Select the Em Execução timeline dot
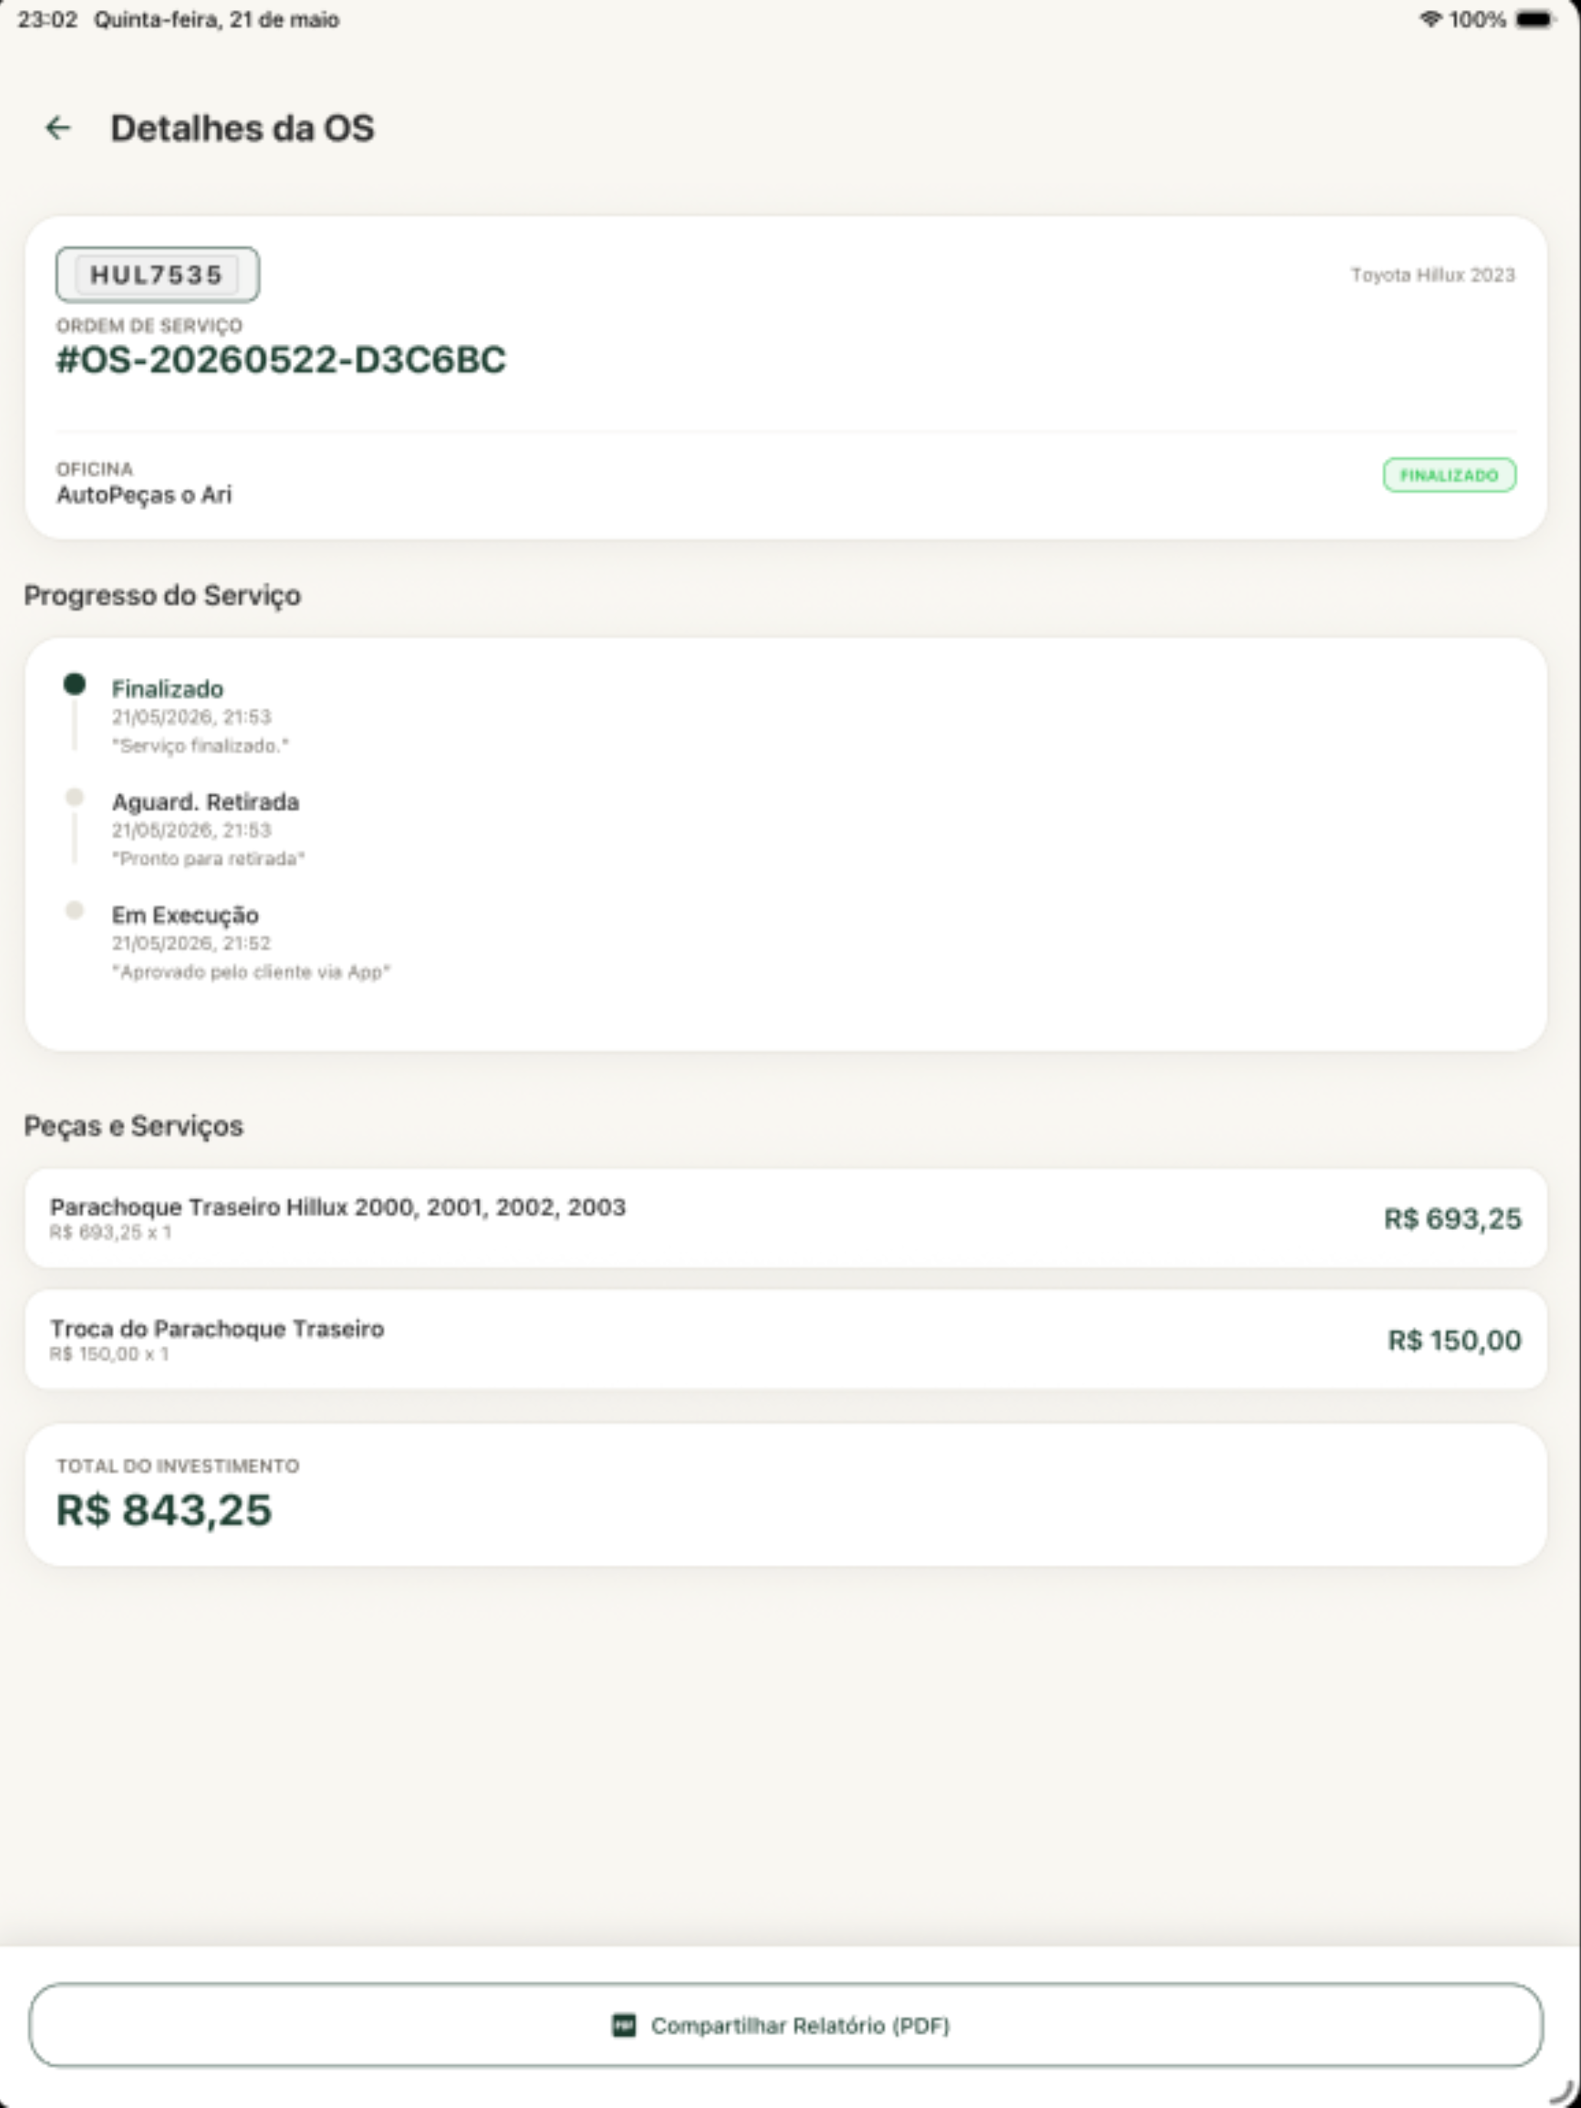 74,910
